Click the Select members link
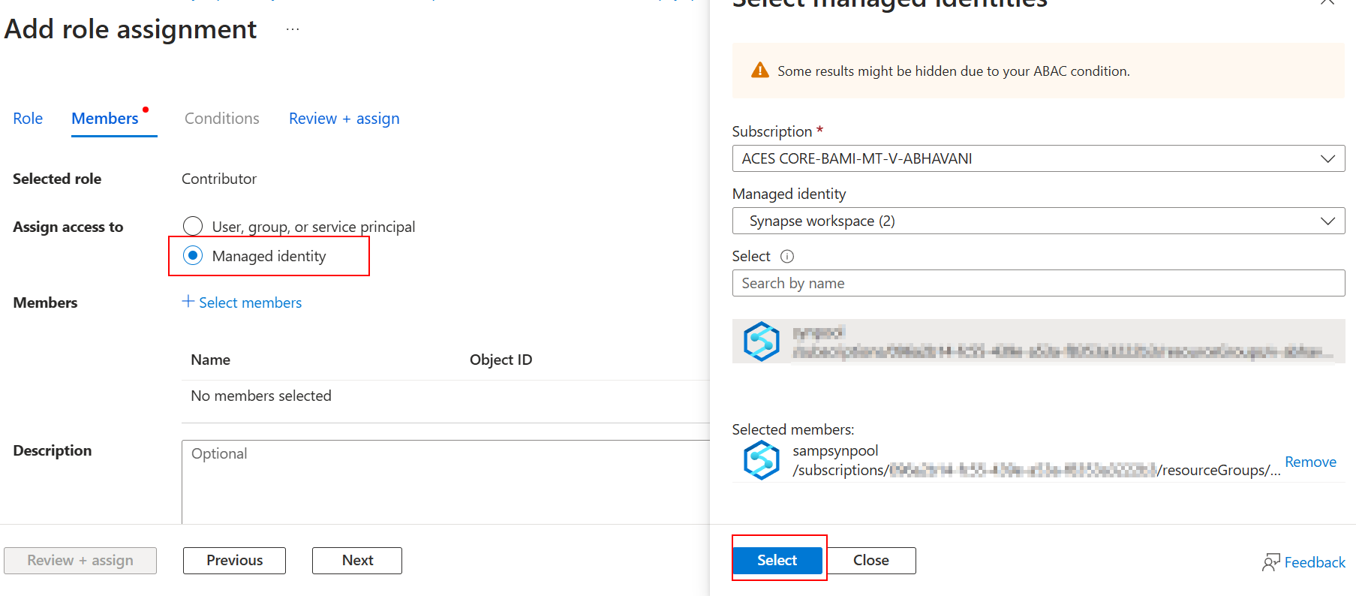This screenshot has width=1356, height=596. (250, 303)
